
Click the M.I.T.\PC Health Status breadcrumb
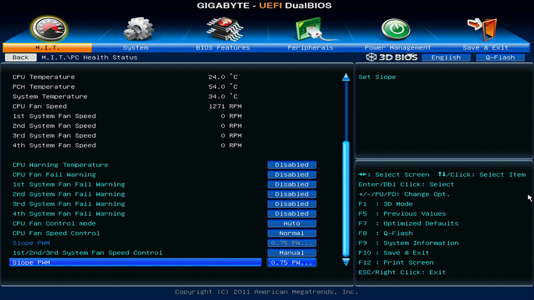[x=90, y=57]
